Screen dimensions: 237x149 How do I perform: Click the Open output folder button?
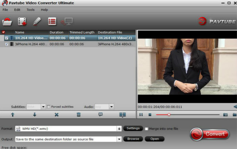point(155,139)
